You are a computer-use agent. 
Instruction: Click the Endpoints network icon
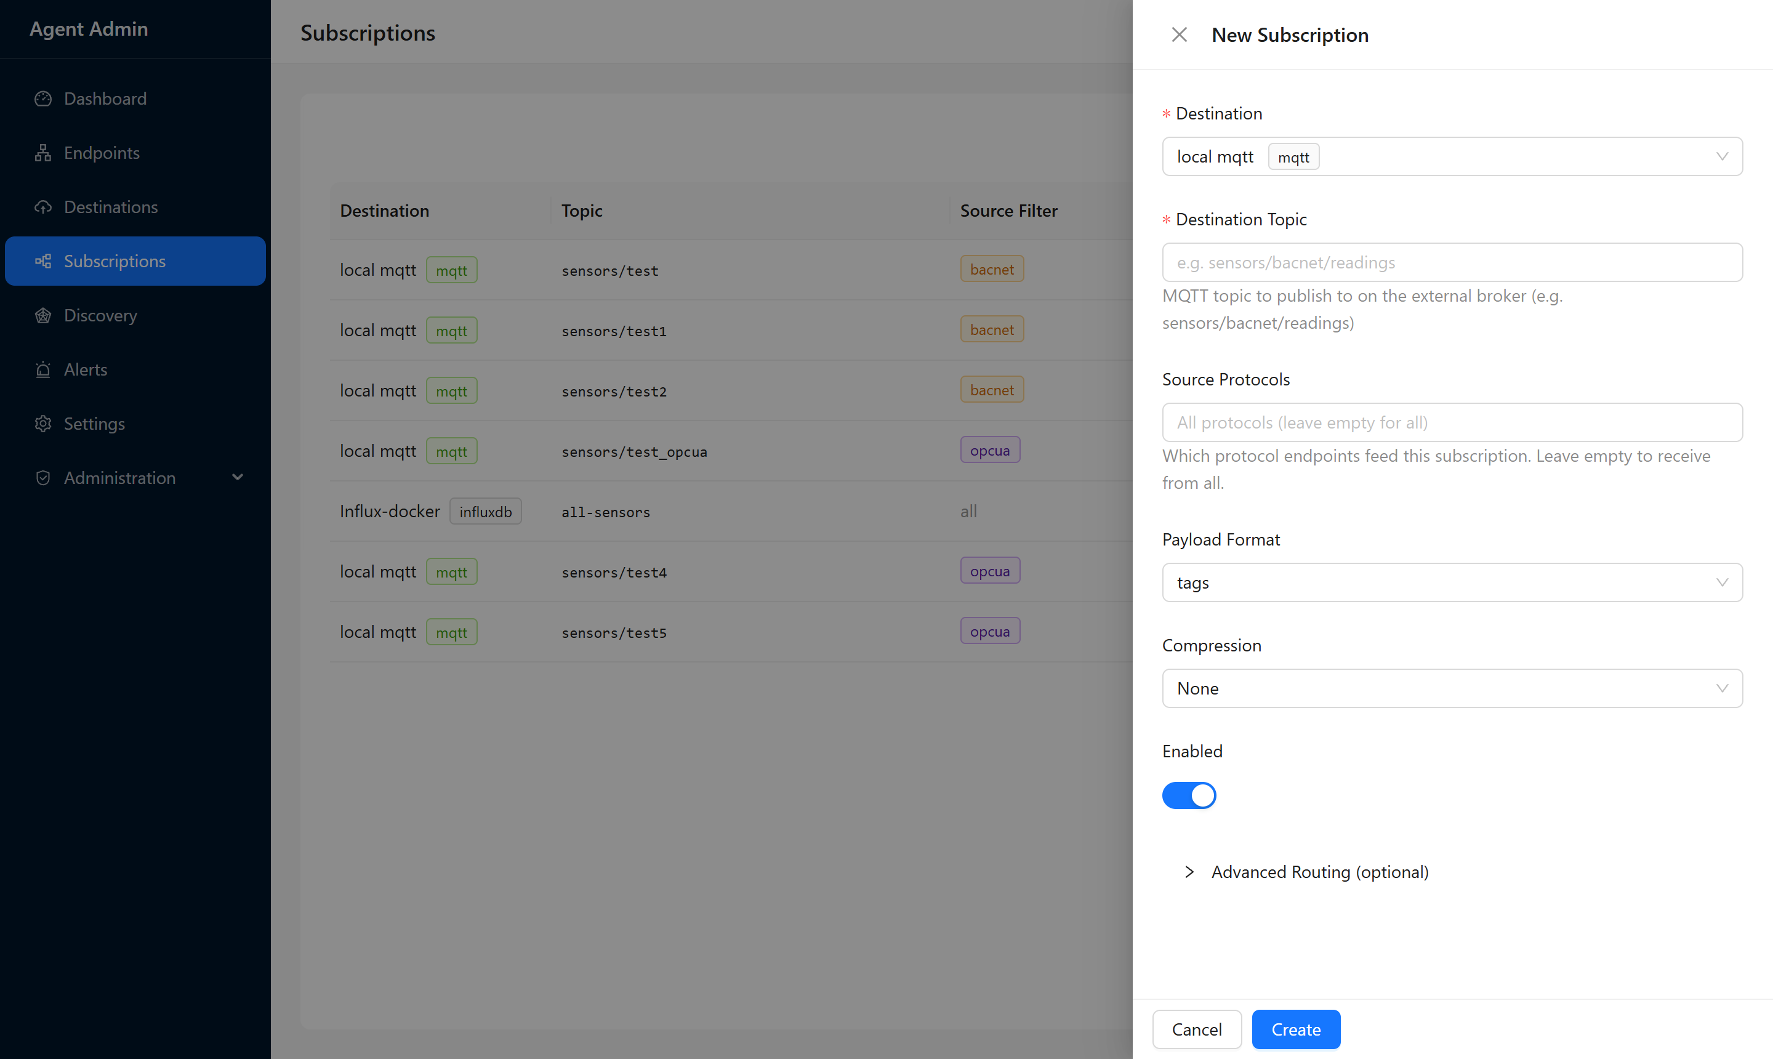point(43,153)
